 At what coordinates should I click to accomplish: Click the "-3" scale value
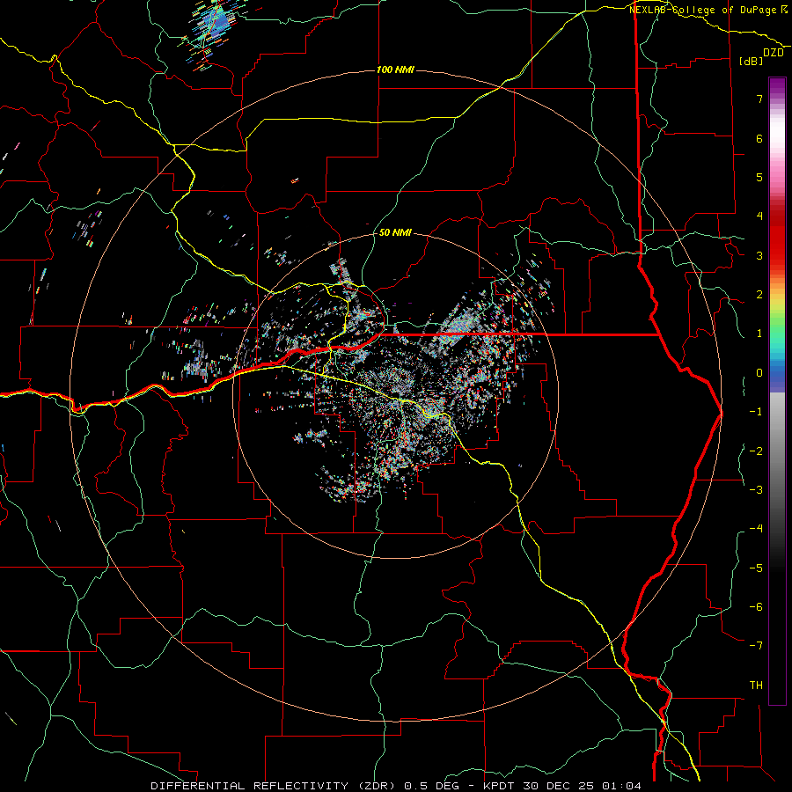click(x=756, y=490)
